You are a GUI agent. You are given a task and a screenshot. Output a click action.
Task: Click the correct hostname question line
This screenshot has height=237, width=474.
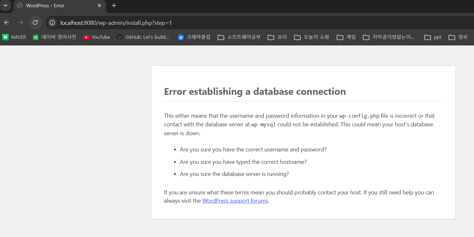(243, 162)
